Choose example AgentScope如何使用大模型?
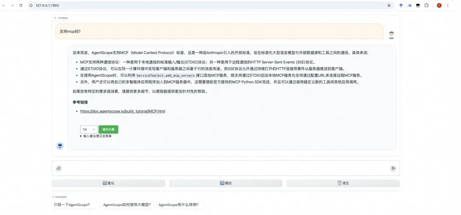Viewport: 461px width, 215px height. tap(127, 205)
